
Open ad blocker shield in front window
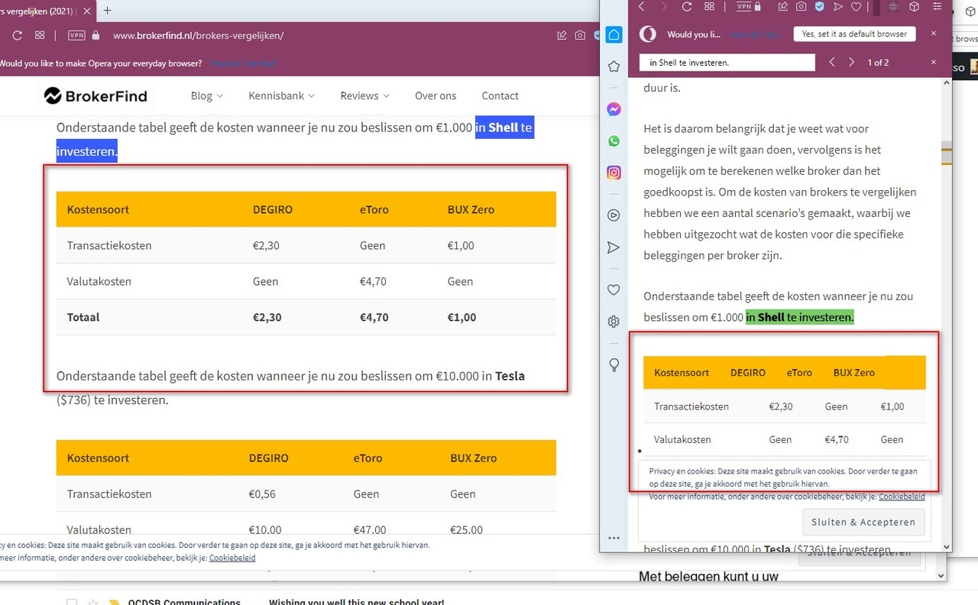820,7
